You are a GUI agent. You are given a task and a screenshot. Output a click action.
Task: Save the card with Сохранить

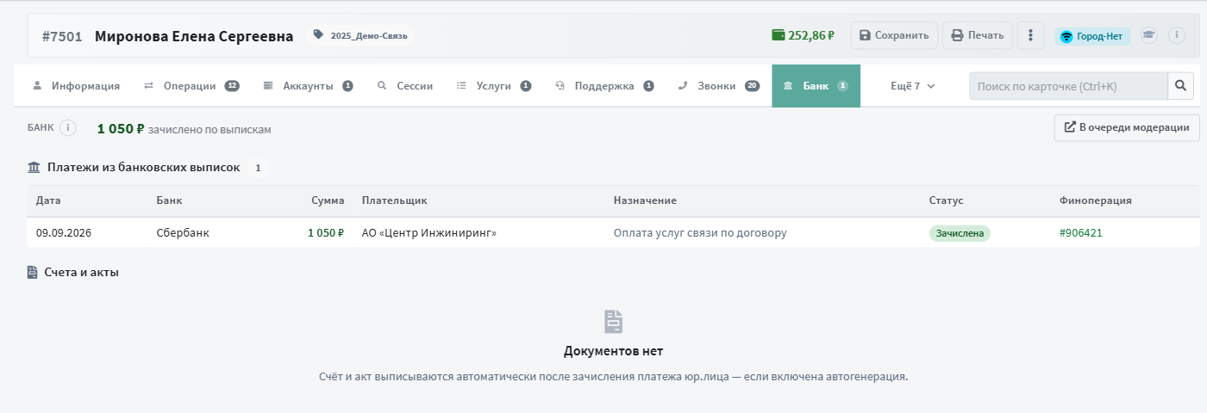point(895,35)
